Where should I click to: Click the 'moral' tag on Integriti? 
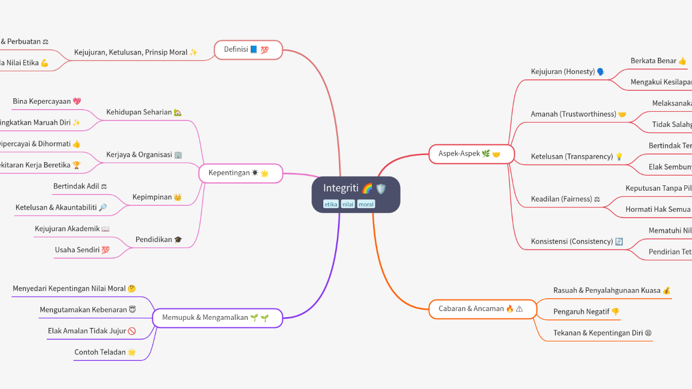366,204
